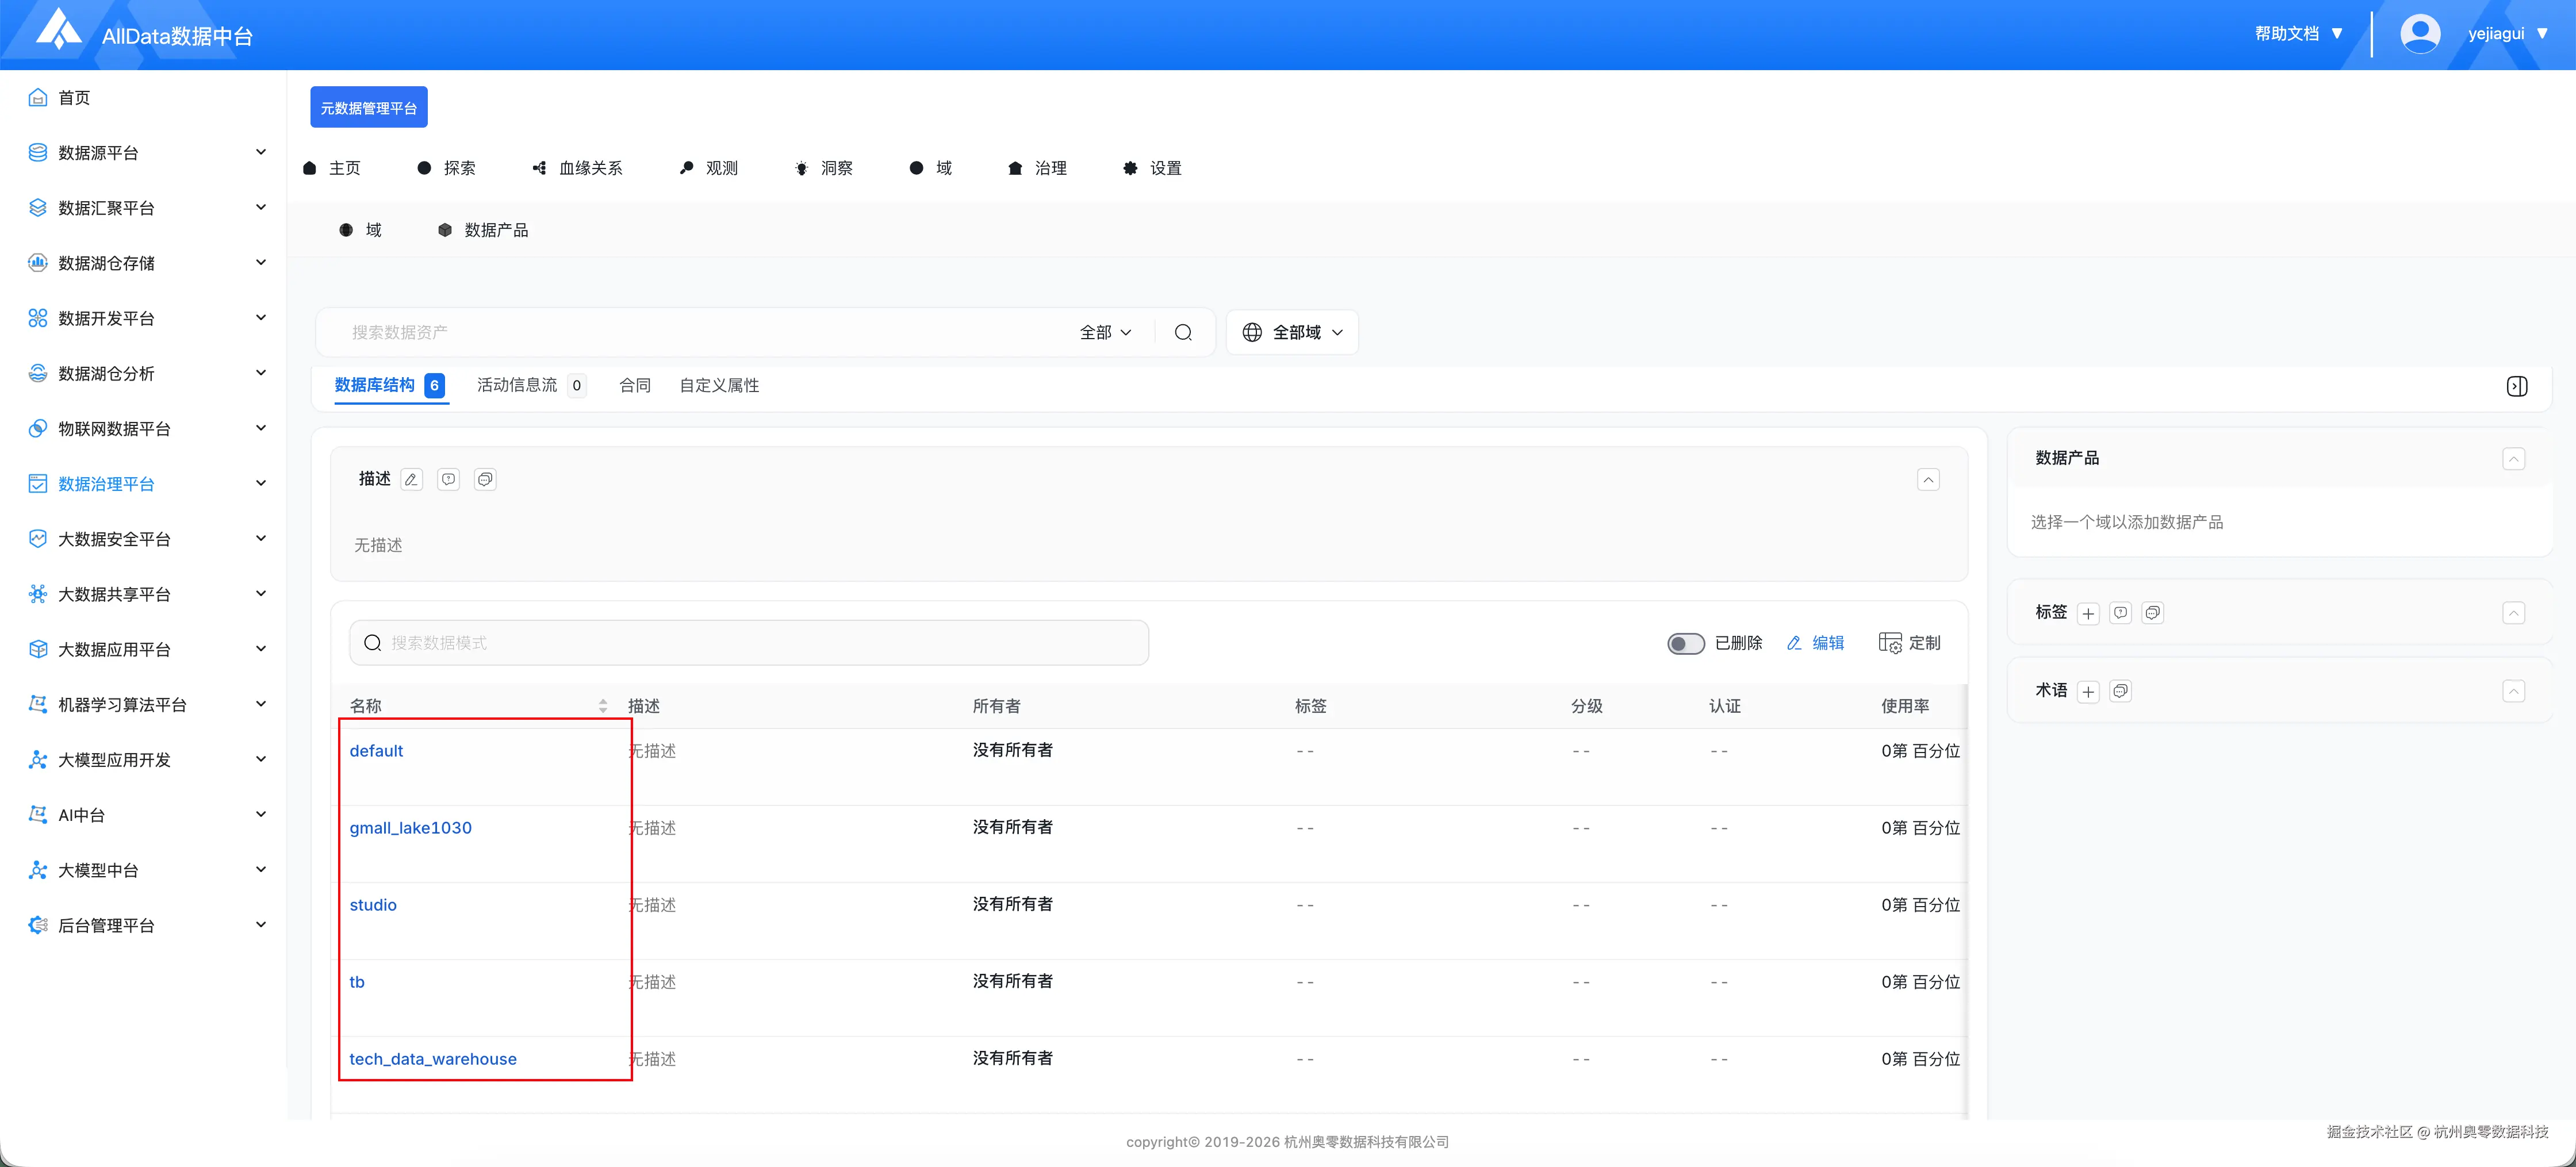
Task: Click the 机器学习算法平台 sidebar icon
Action: (x=38, y=704)
